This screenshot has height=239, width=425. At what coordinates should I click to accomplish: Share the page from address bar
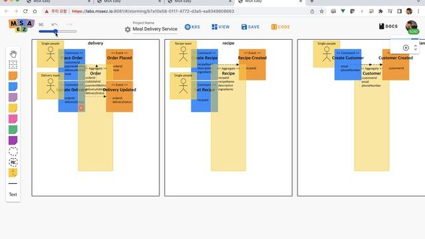pos(312,11)
